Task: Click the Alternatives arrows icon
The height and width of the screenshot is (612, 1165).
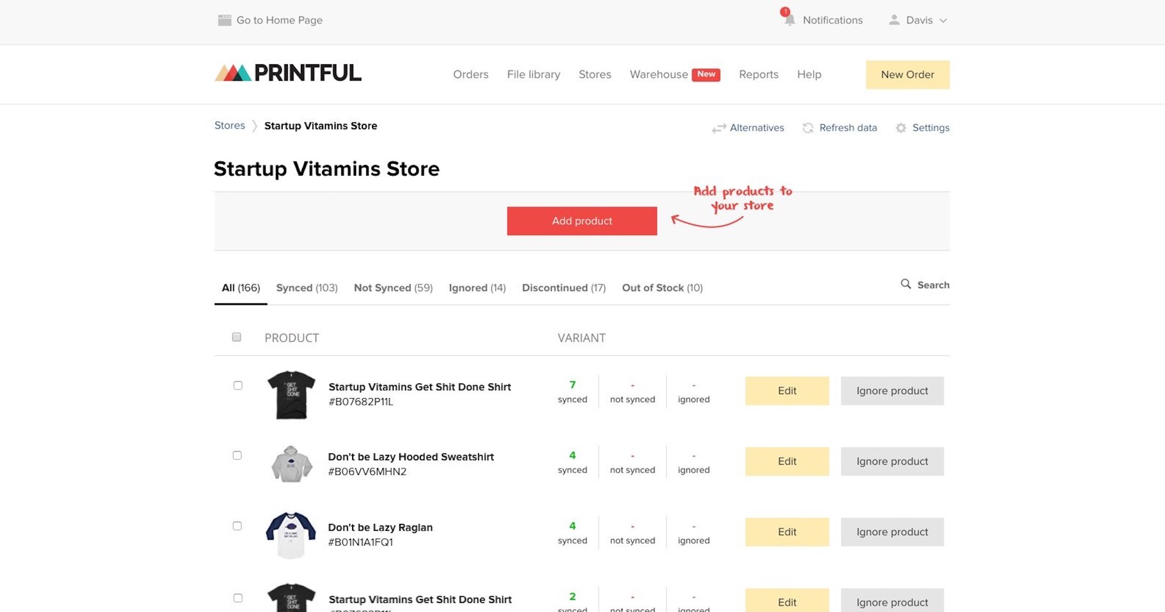Action: coord(718,128)
